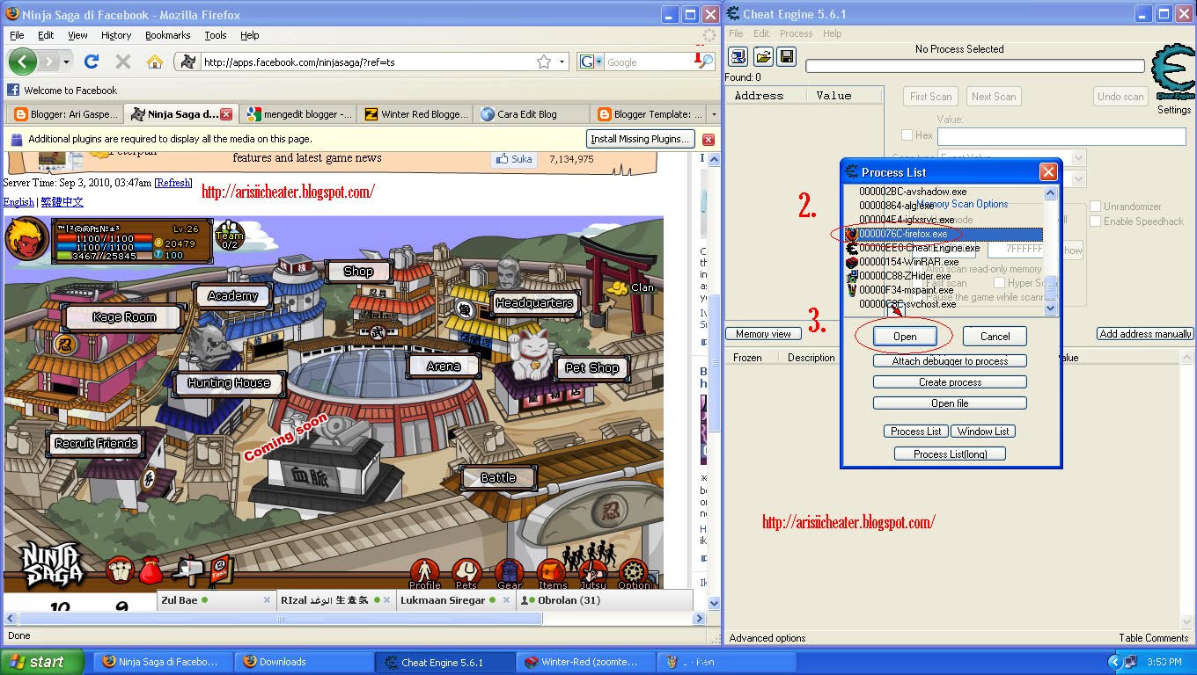1197x675 pixels.
Task: Click Memory view button
Action: [763, 334]
